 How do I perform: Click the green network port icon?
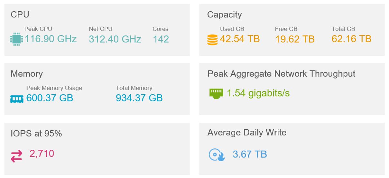pos(216,94)
